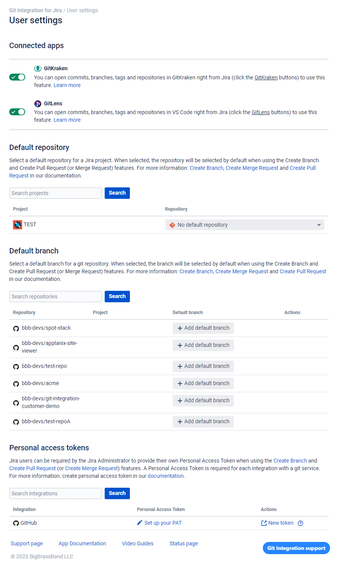Open the No default repository dropdown
This screenshot has width=340, height=561.
(244, 225)
